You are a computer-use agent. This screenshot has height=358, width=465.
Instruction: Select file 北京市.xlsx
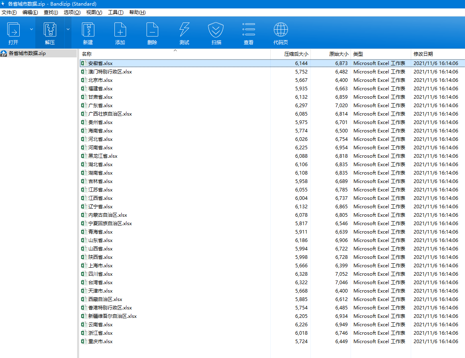pos(100,80)
